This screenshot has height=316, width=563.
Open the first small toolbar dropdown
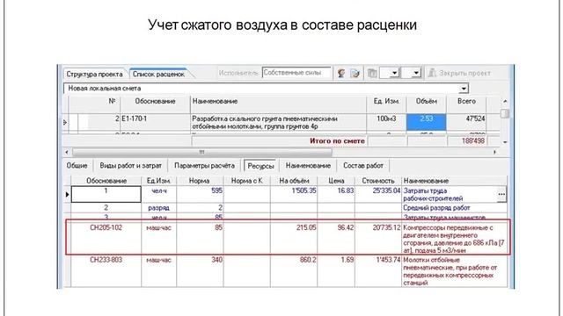pyautogui.click(x=394, y=73)
